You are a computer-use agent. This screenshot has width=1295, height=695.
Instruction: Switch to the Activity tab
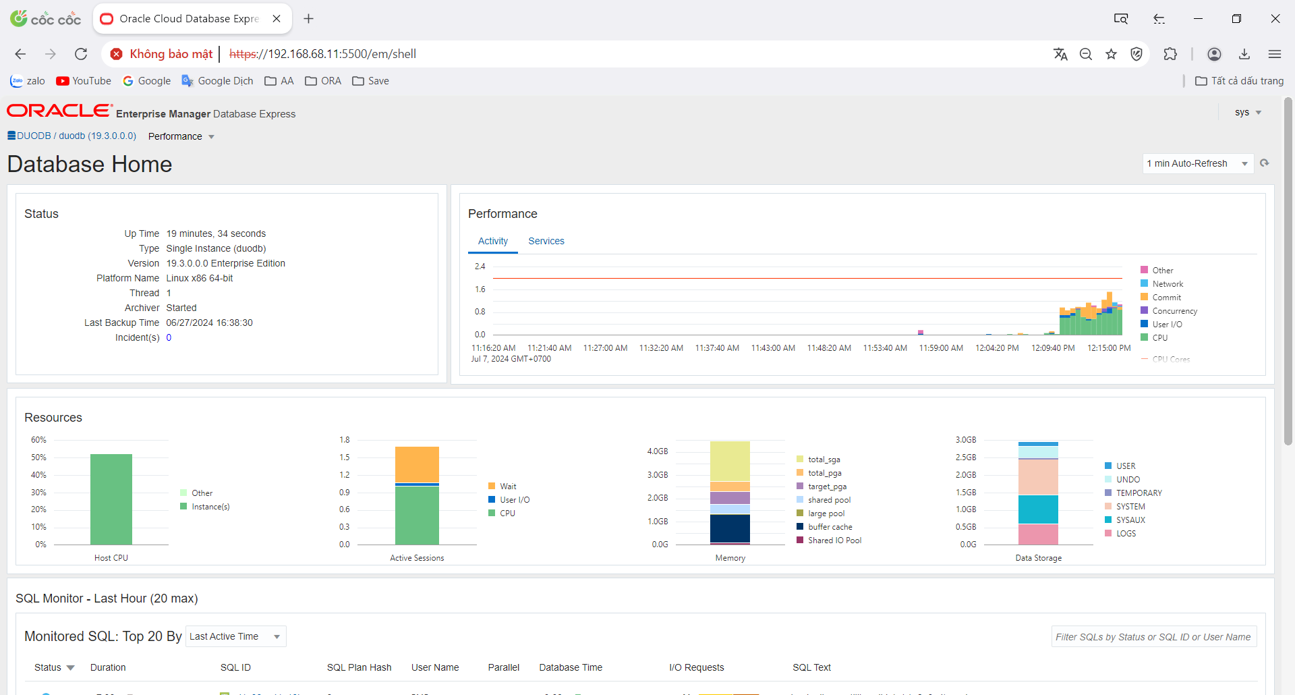click(x=493, y=241)
